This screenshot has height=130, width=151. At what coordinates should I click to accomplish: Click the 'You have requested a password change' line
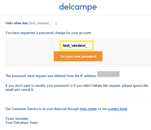pos(48,33)
